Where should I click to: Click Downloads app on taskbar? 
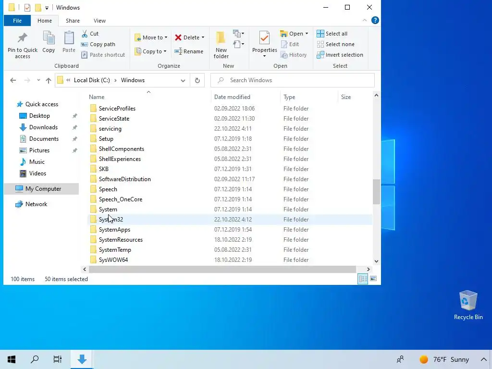coord(82,359)
